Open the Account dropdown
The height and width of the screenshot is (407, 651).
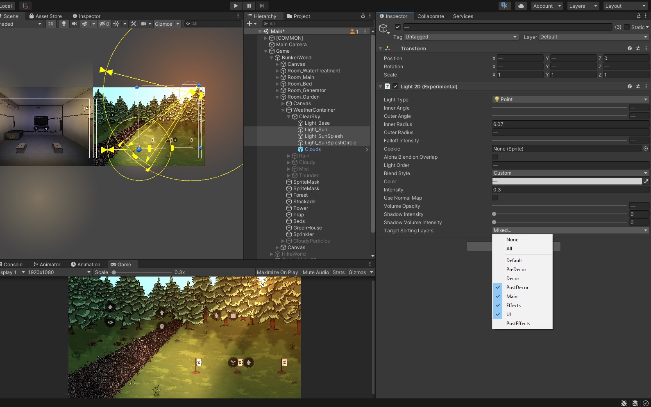coord(547,6)
